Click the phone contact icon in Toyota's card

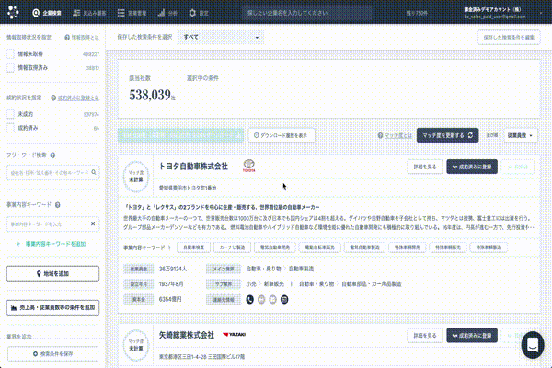coord(249,299)
